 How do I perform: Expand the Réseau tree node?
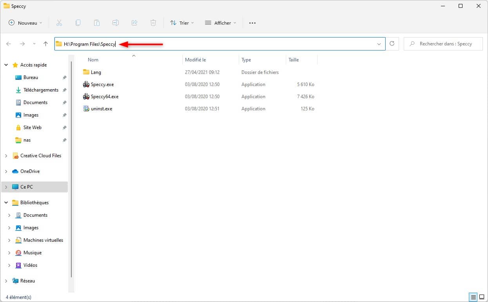[x=6, y=281]
